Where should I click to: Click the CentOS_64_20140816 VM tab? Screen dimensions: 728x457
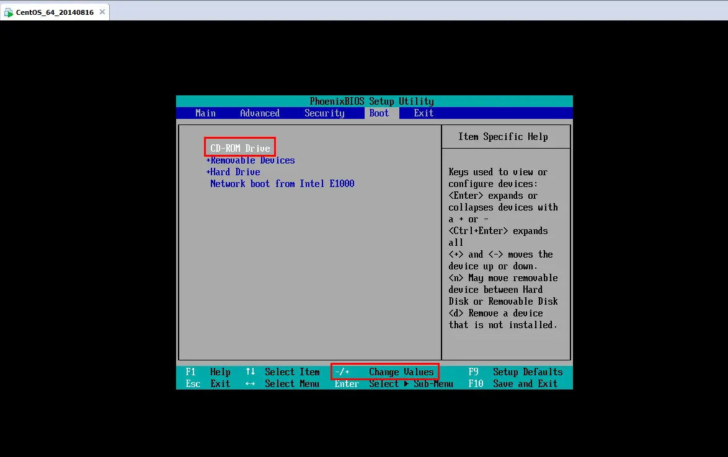(55, 12)
